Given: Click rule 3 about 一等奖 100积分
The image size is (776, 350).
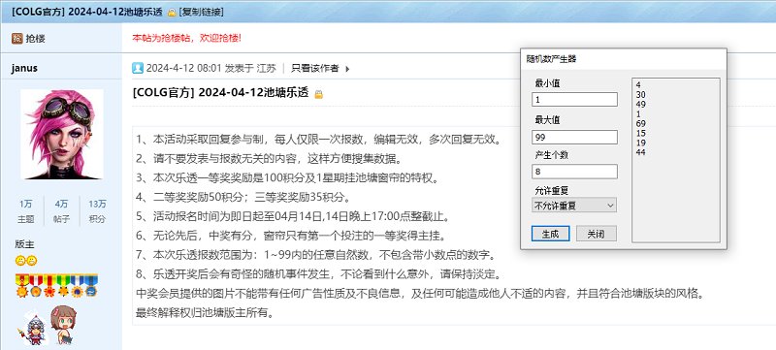Looking at the screenshot, I should (287, 178).
